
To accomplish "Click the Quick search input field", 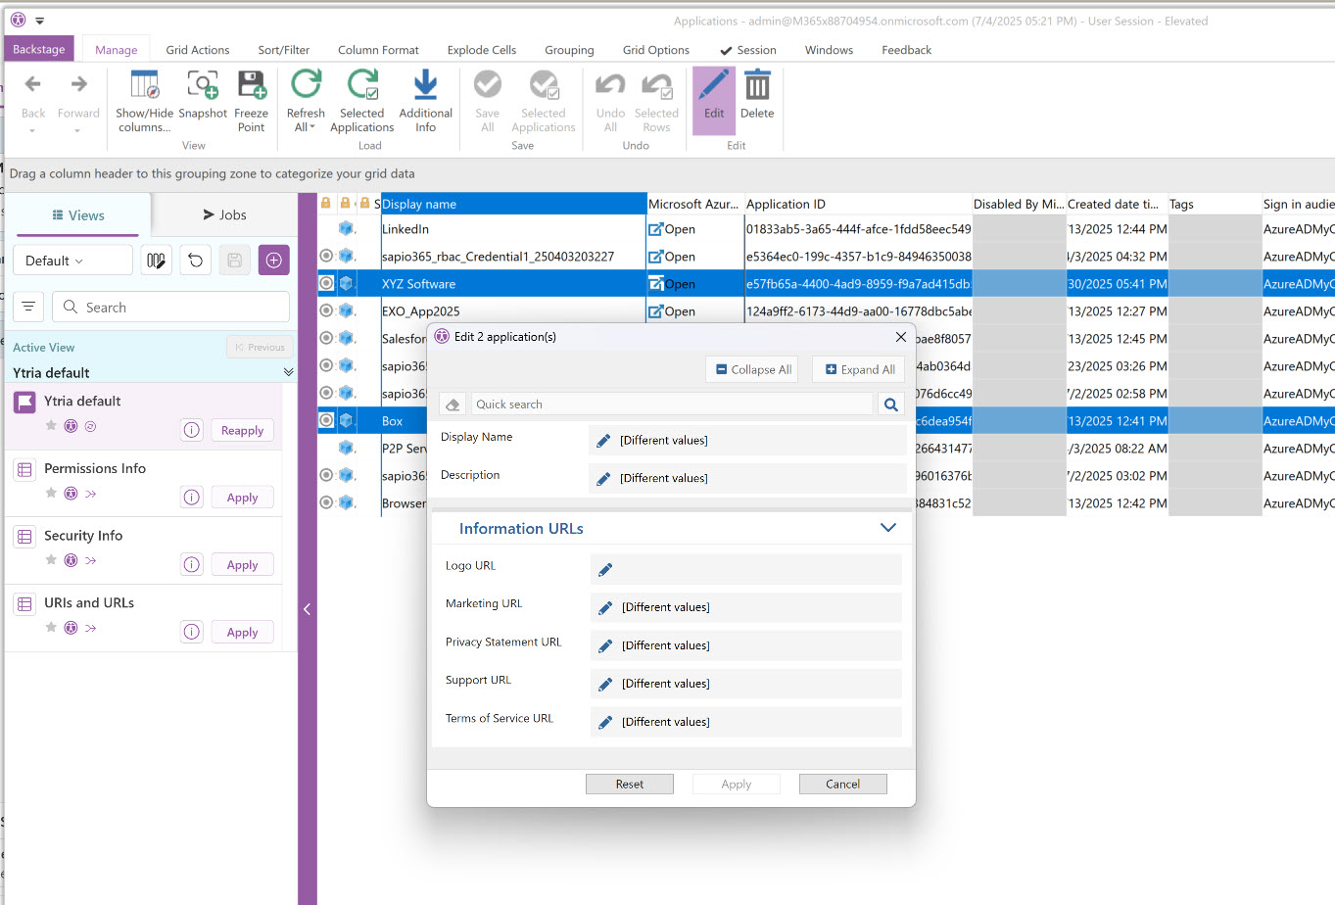I will click(671, 405).
